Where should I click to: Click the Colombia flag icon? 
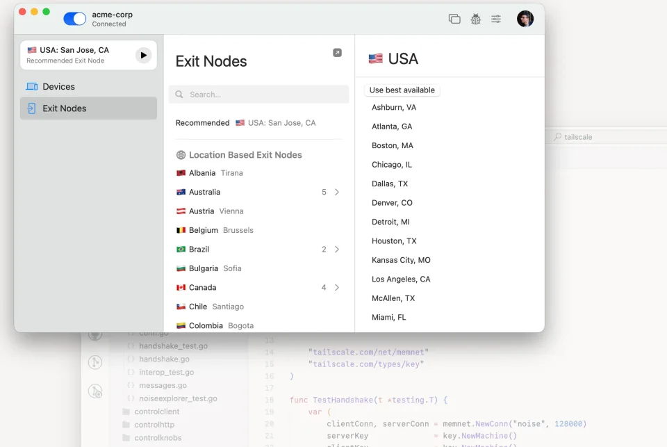point(181,325)
